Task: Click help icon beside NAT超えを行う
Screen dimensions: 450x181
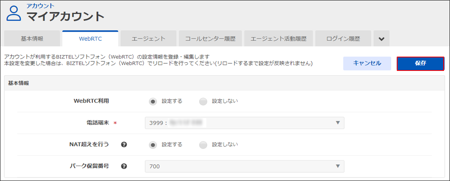Action: [124, 145]
